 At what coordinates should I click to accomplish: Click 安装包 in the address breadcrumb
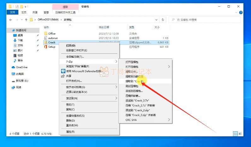pyautogui.click(x=67, y=19)
